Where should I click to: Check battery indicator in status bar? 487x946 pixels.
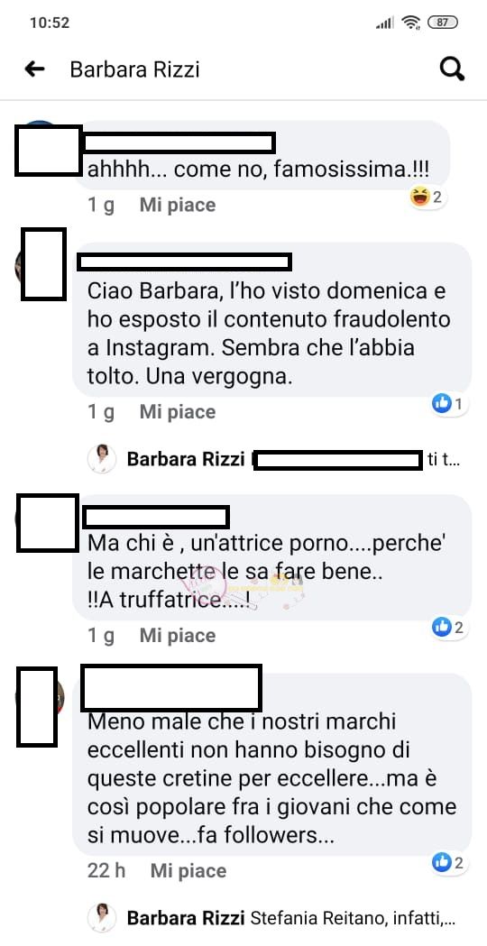pyautogui.click(x=442, y=23)
